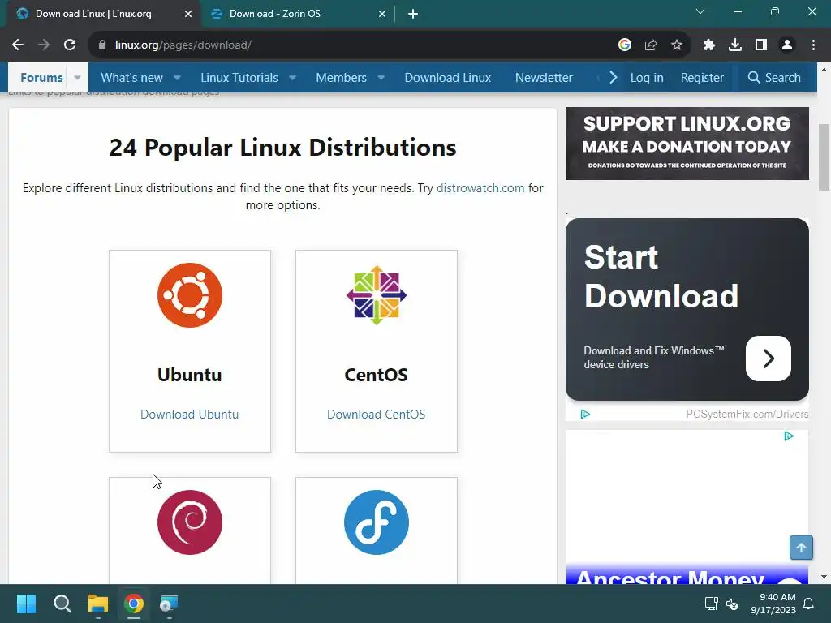Click the Debian swirl logo
The image size is (831, 623).
pos(190,522)
